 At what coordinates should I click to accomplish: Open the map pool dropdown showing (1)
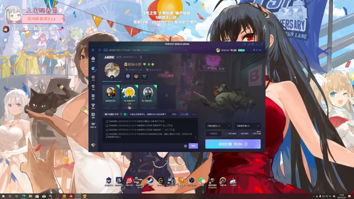(x=218, y=126)
